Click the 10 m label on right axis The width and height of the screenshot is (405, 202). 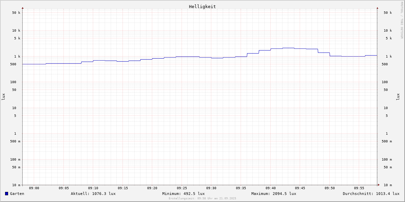388,185
